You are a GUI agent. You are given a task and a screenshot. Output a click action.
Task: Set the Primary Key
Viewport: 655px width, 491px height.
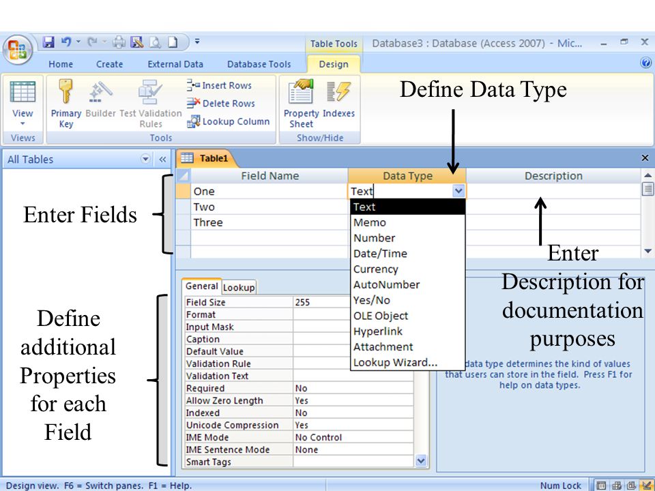65,104
